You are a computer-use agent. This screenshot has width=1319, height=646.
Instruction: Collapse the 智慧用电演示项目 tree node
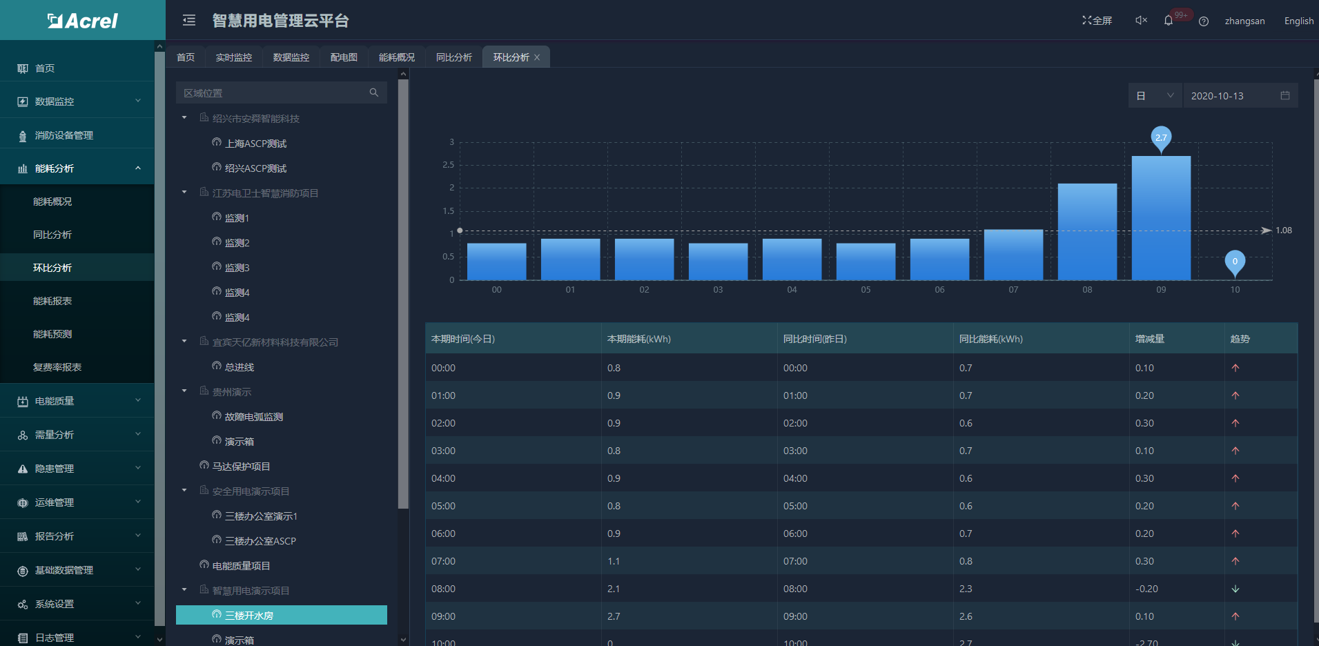click(x=184, y=590)
